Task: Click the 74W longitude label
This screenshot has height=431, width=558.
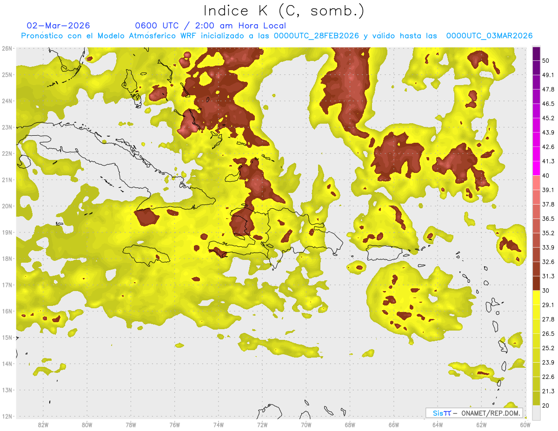Action: [219, 424]
